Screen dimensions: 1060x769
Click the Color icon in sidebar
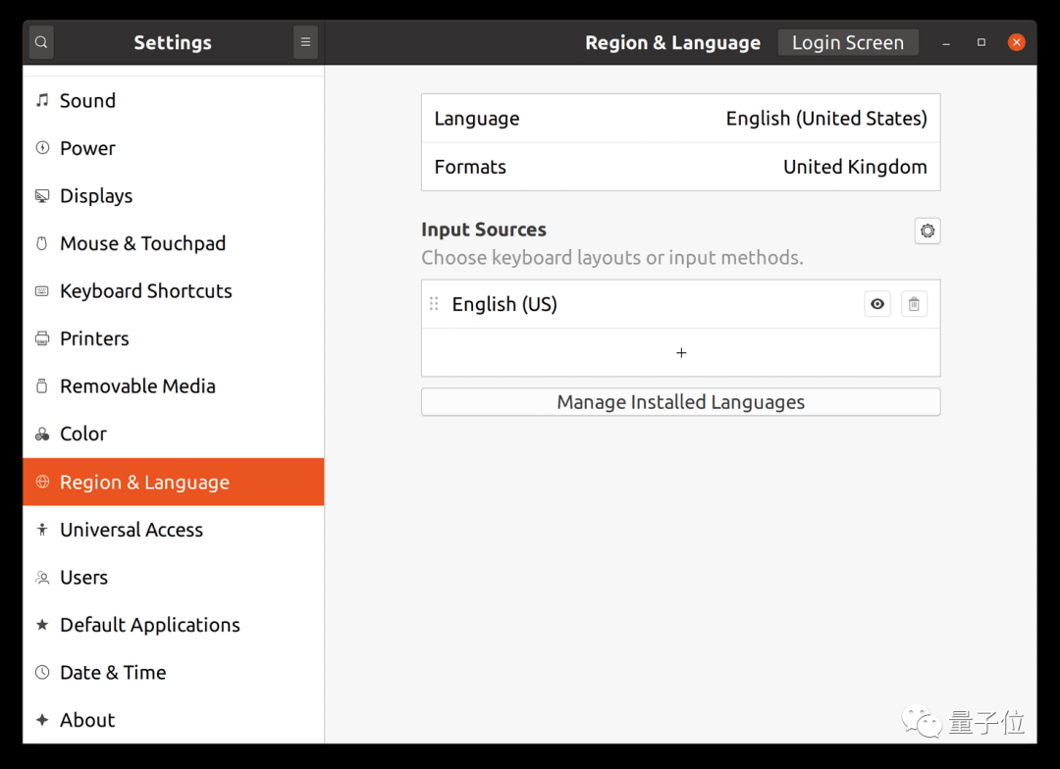pos(42,434)
